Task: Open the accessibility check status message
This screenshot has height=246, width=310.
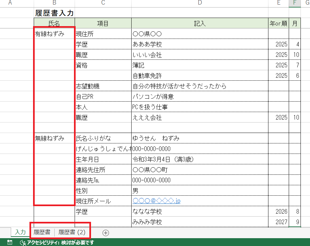Action: pos(57,242)
